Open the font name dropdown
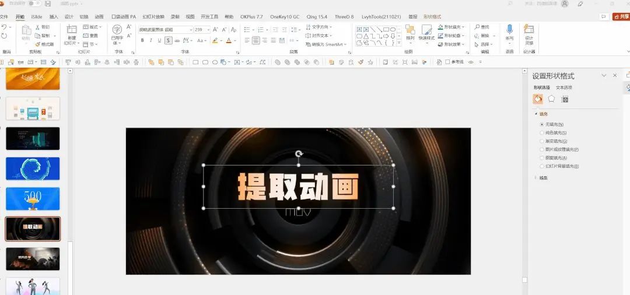Image resolution: width=630 pixels, height=295 pixels. click(x=191, y=30)
